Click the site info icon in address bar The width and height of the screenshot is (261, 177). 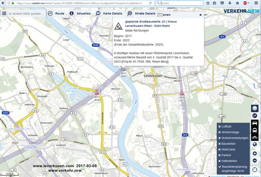point(9,3)
